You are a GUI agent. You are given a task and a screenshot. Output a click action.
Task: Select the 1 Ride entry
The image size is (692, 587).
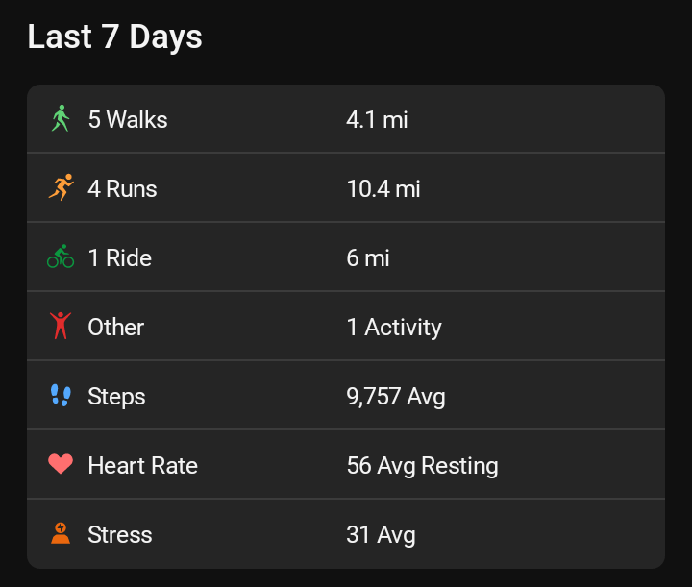(119, 257)
